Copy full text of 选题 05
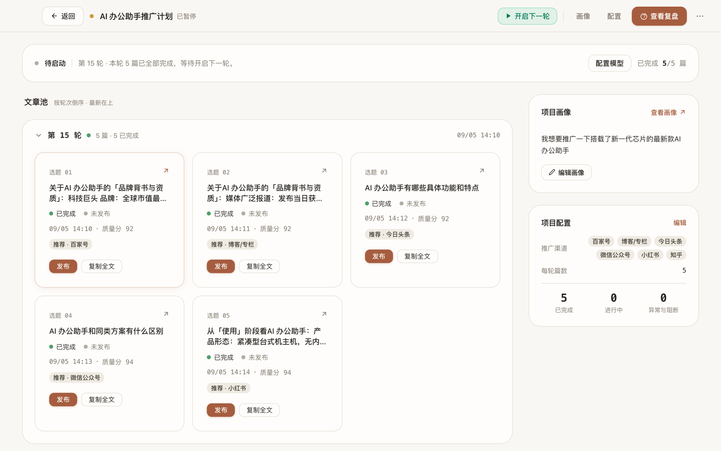The height and width of the screenshot is (451, 721). (260, 410)
